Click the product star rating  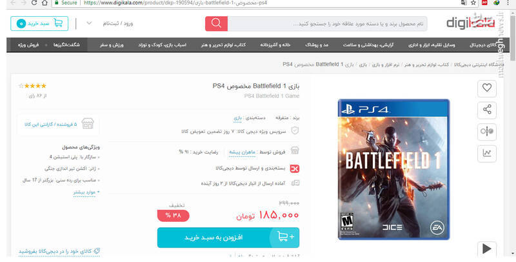33,86
